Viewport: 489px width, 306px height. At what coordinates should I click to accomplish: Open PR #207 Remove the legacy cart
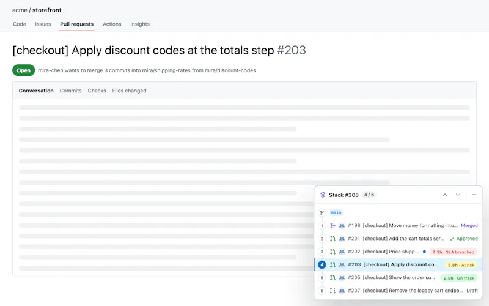405,291
